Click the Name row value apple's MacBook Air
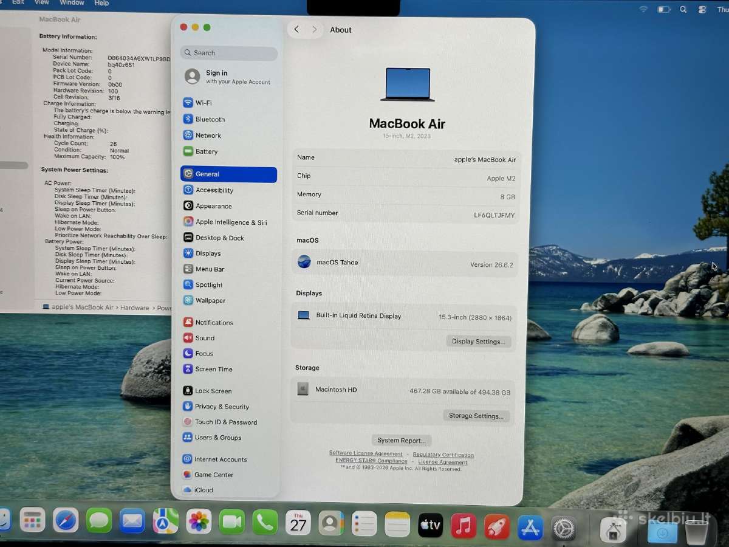The height and width of the screenshot is (547, 729). (x=485, y=160)
